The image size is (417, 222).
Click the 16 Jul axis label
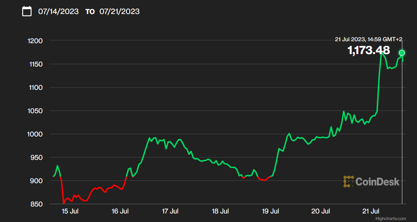pyautogui.click(x=120, y=212)
